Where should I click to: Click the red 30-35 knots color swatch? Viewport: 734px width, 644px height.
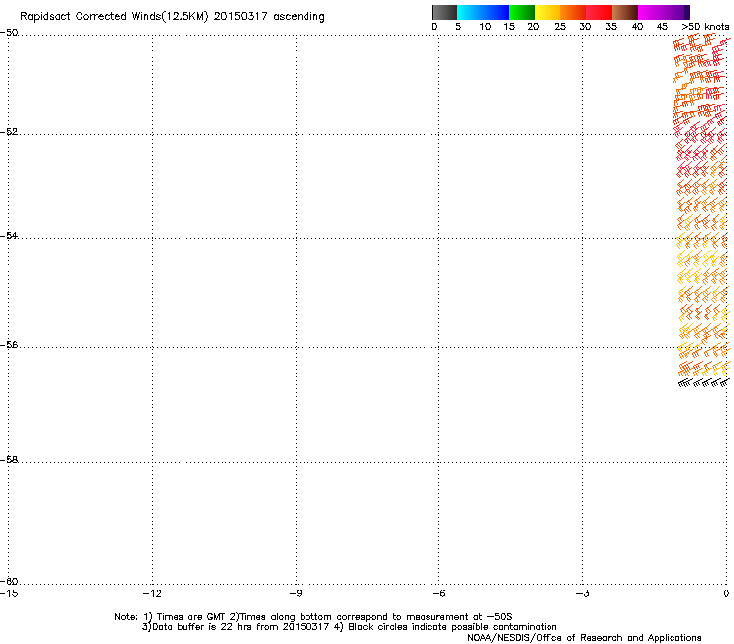pyautogui.click(x=599, y=12)
